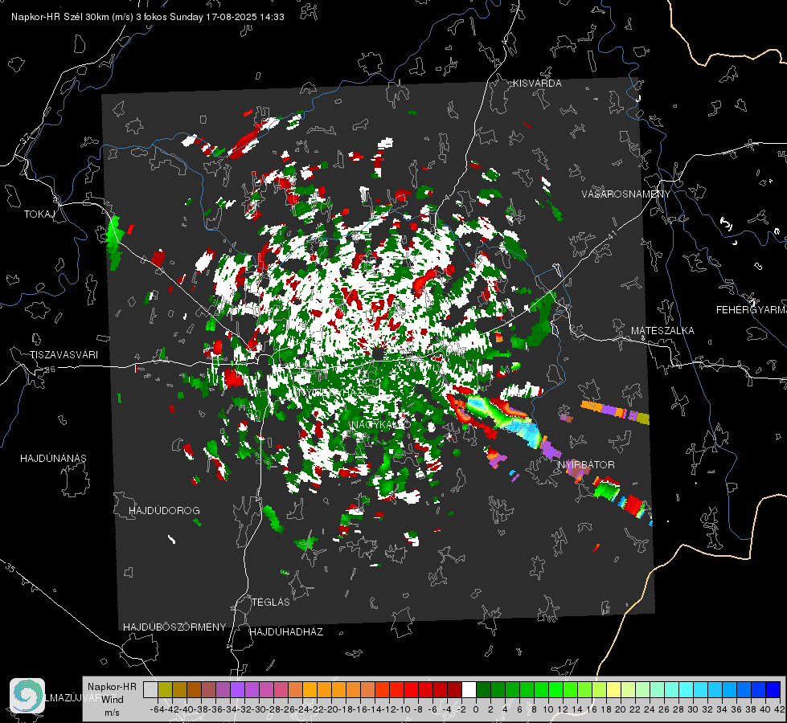The width and height of the screenshot is (787, 723).
Task: Click the FEHÉRGYARMAT label at the map edge
Action: [752, 309]
